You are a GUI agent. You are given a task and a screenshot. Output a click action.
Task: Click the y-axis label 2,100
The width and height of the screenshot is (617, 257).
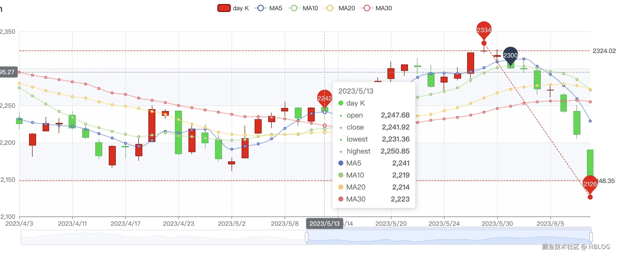(x=8, y=216)
